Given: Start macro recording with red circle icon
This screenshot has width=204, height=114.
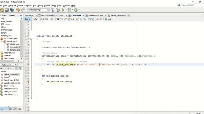Looking at the screenshot, I should [98, 19].
